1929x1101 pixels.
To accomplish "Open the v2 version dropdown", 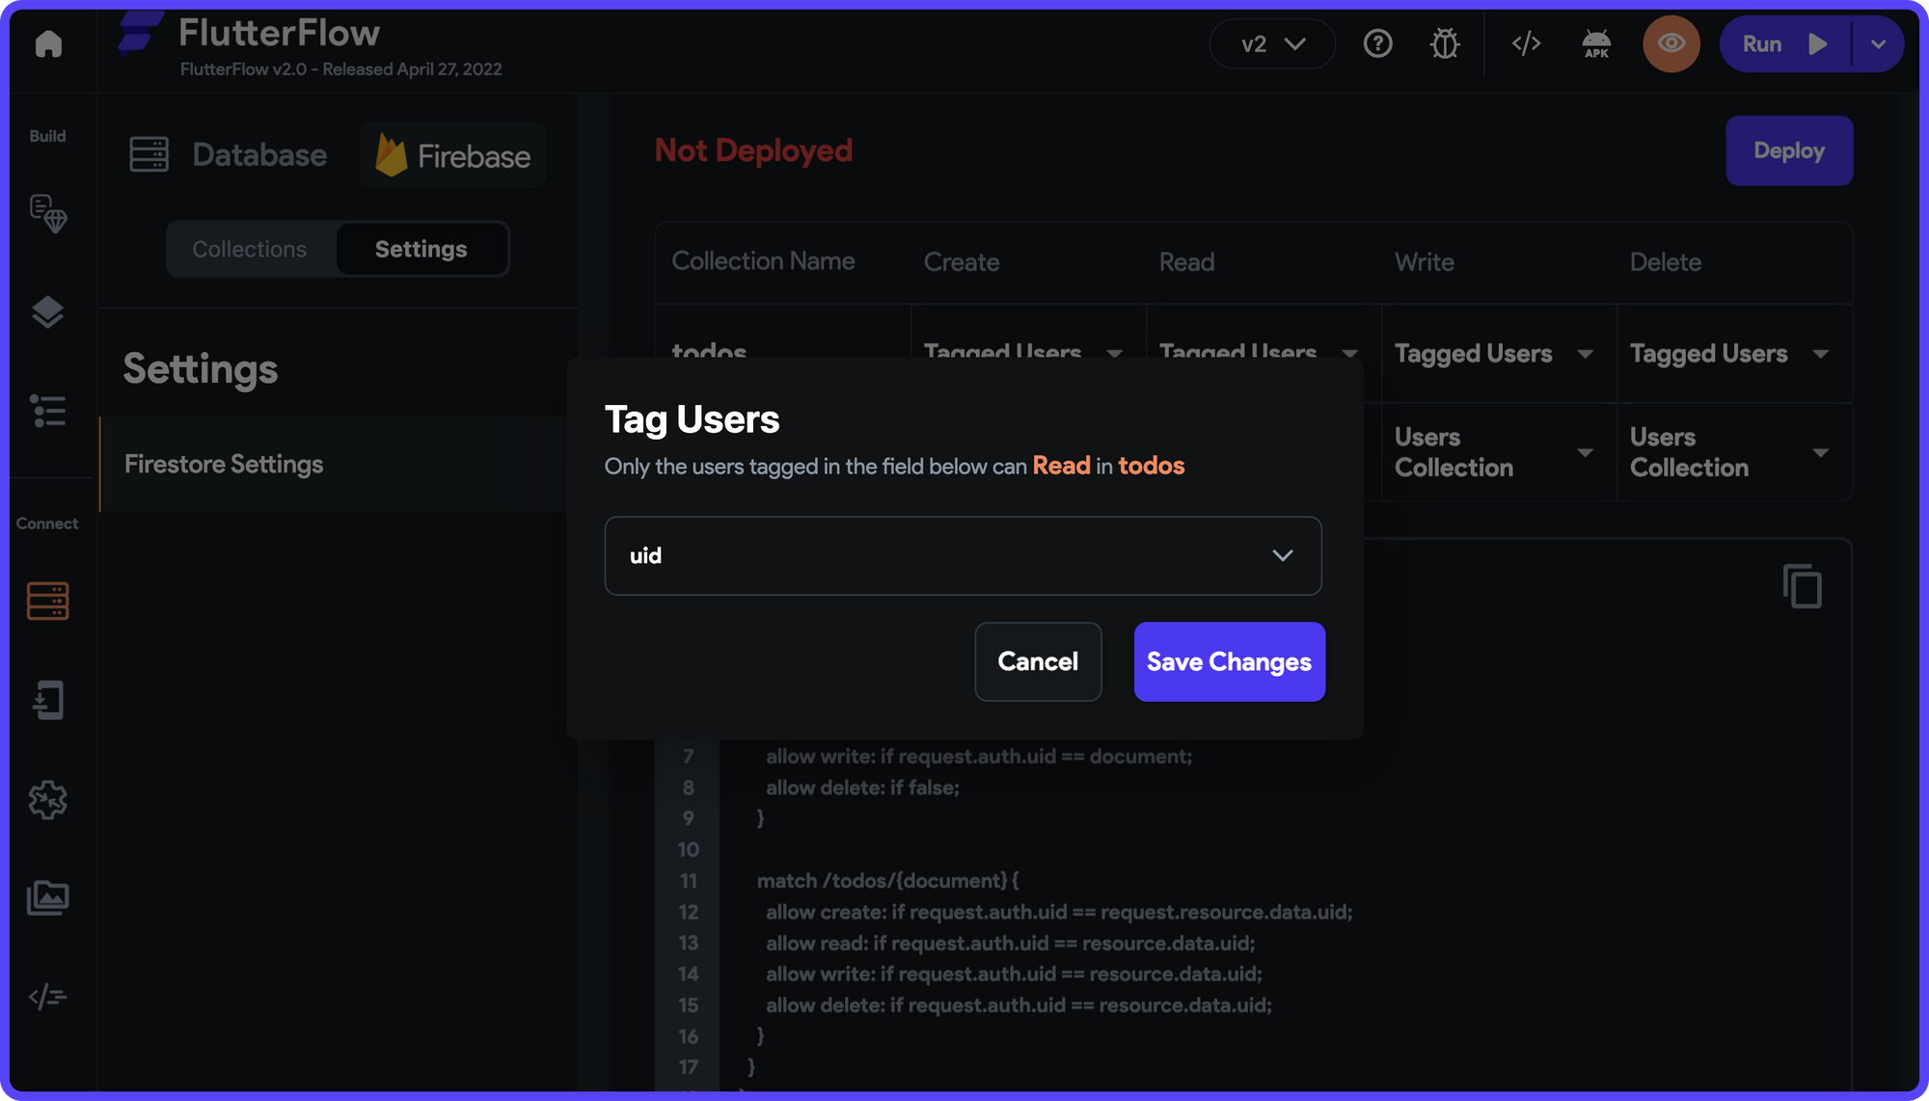I will click(x=1271, y=43).
